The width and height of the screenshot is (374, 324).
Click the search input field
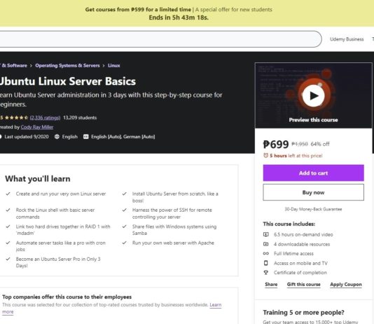click(x=160, y=39)
